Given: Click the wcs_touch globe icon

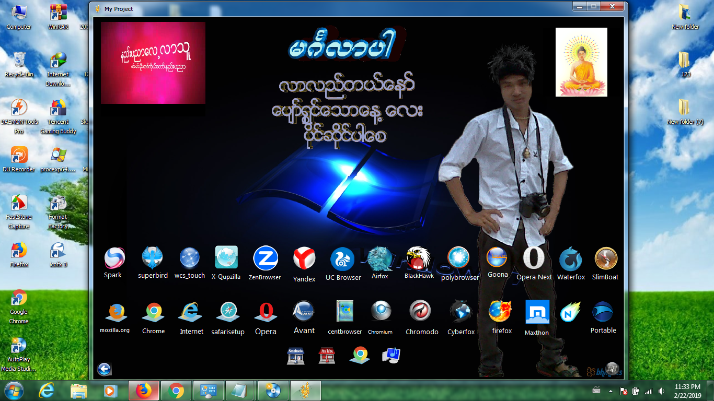Looking at the screenshot, I should coord(190,258).
